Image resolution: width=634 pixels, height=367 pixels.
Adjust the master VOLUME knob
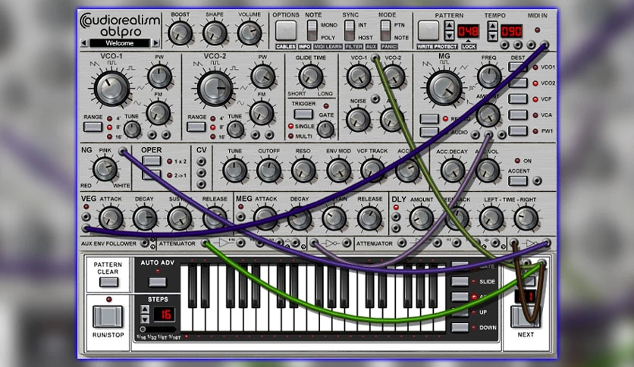(250, 33)
